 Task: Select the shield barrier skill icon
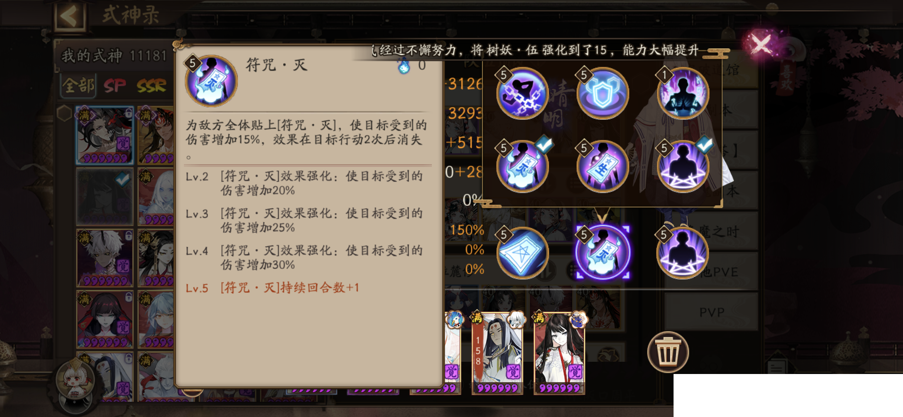click(602, 93)
